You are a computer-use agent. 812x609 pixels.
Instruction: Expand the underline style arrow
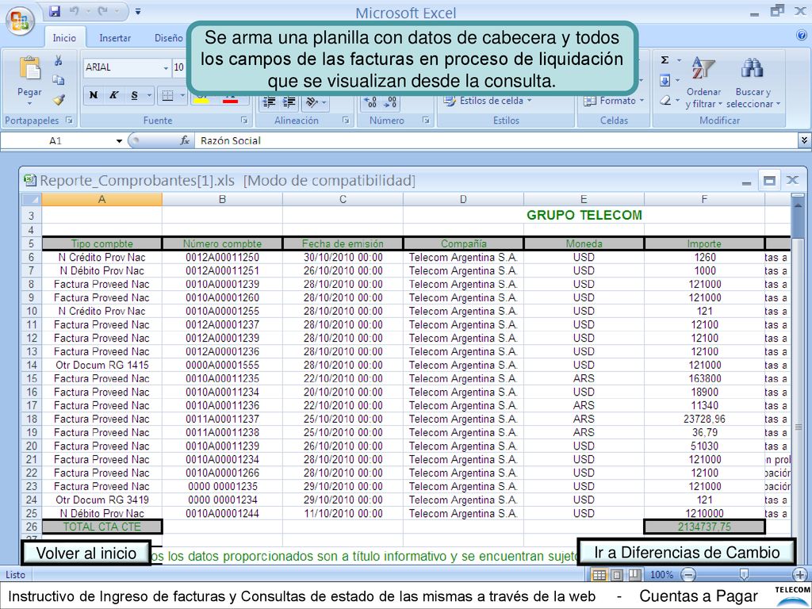coord(149,95)
